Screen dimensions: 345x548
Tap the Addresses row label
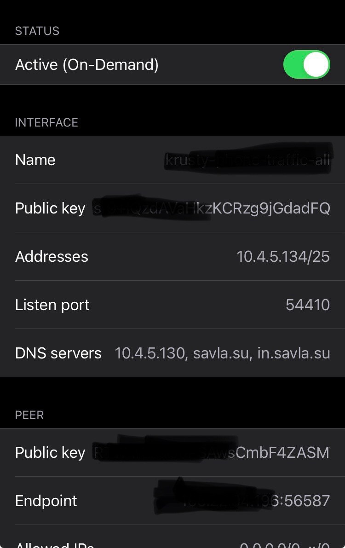coord(52,257)
